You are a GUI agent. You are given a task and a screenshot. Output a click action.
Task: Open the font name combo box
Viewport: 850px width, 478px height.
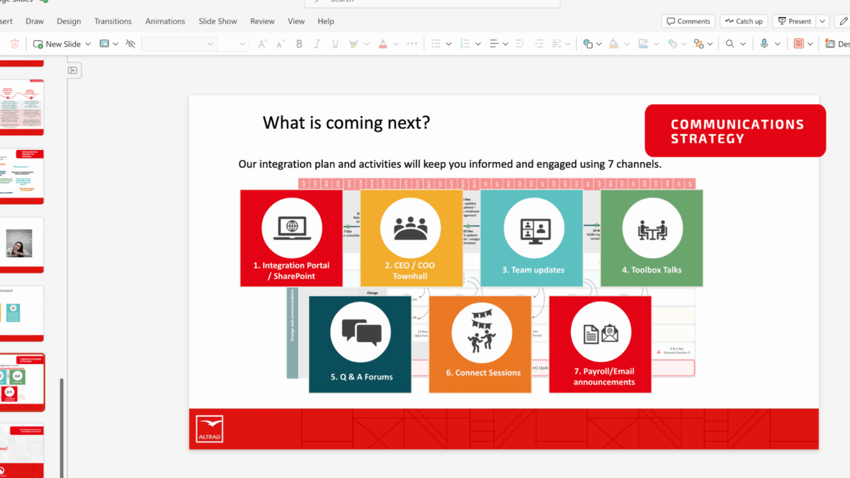pos(180,44)
